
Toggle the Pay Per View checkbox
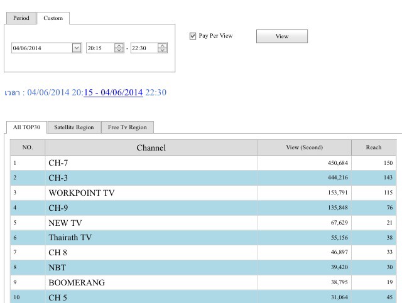193,36
